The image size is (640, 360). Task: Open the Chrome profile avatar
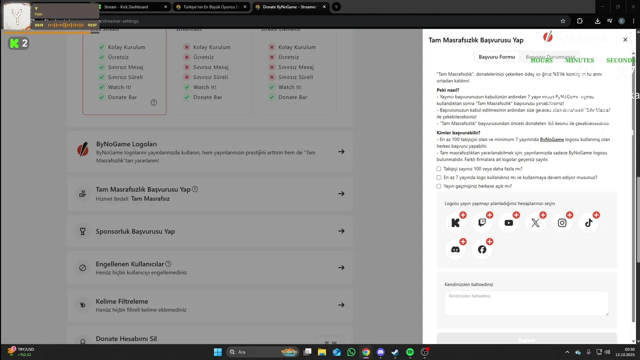pyautogui.click(x=621, y=21)
